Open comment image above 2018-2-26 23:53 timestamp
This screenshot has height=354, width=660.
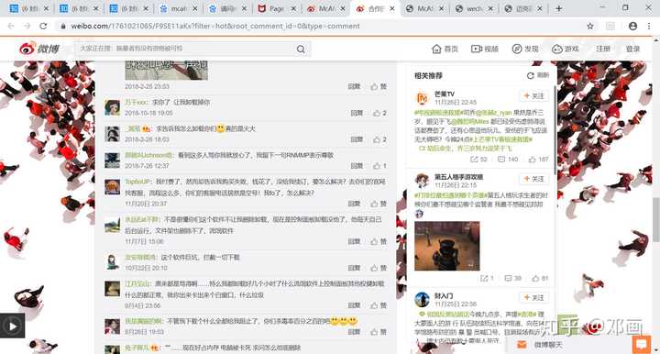(x=166, y=71)
